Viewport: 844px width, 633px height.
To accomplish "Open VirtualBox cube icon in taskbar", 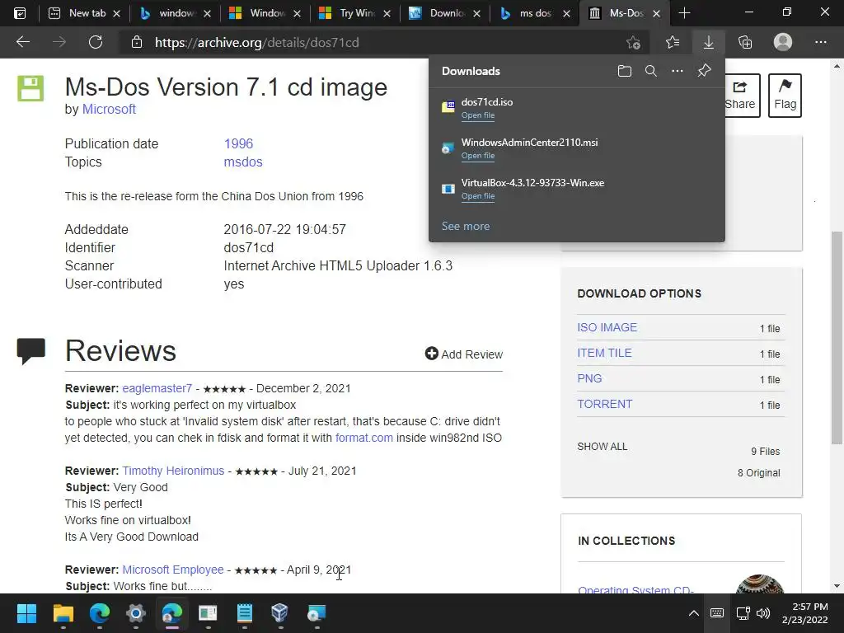I will 280,613.
